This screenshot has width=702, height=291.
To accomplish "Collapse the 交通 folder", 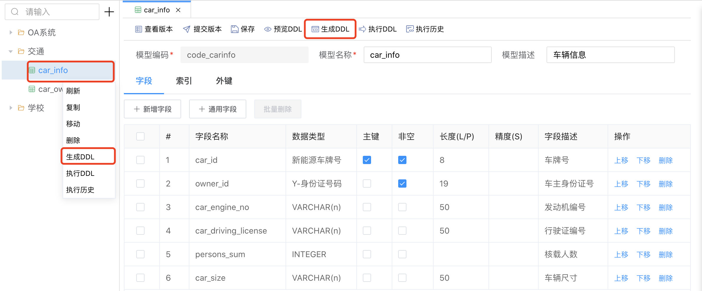I will [11, 52].
